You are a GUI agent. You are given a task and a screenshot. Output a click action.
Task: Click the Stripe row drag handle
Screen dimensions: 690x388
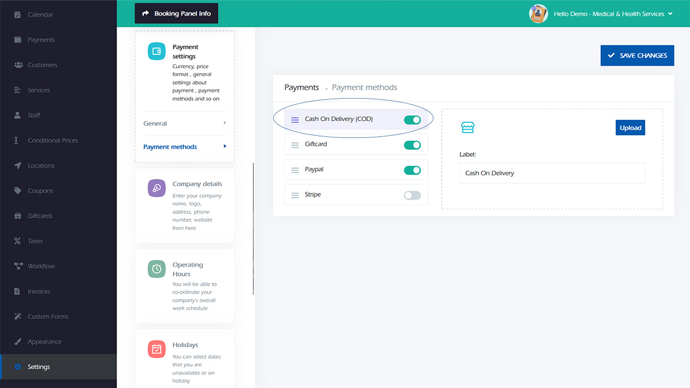click(x=295, y=195)
